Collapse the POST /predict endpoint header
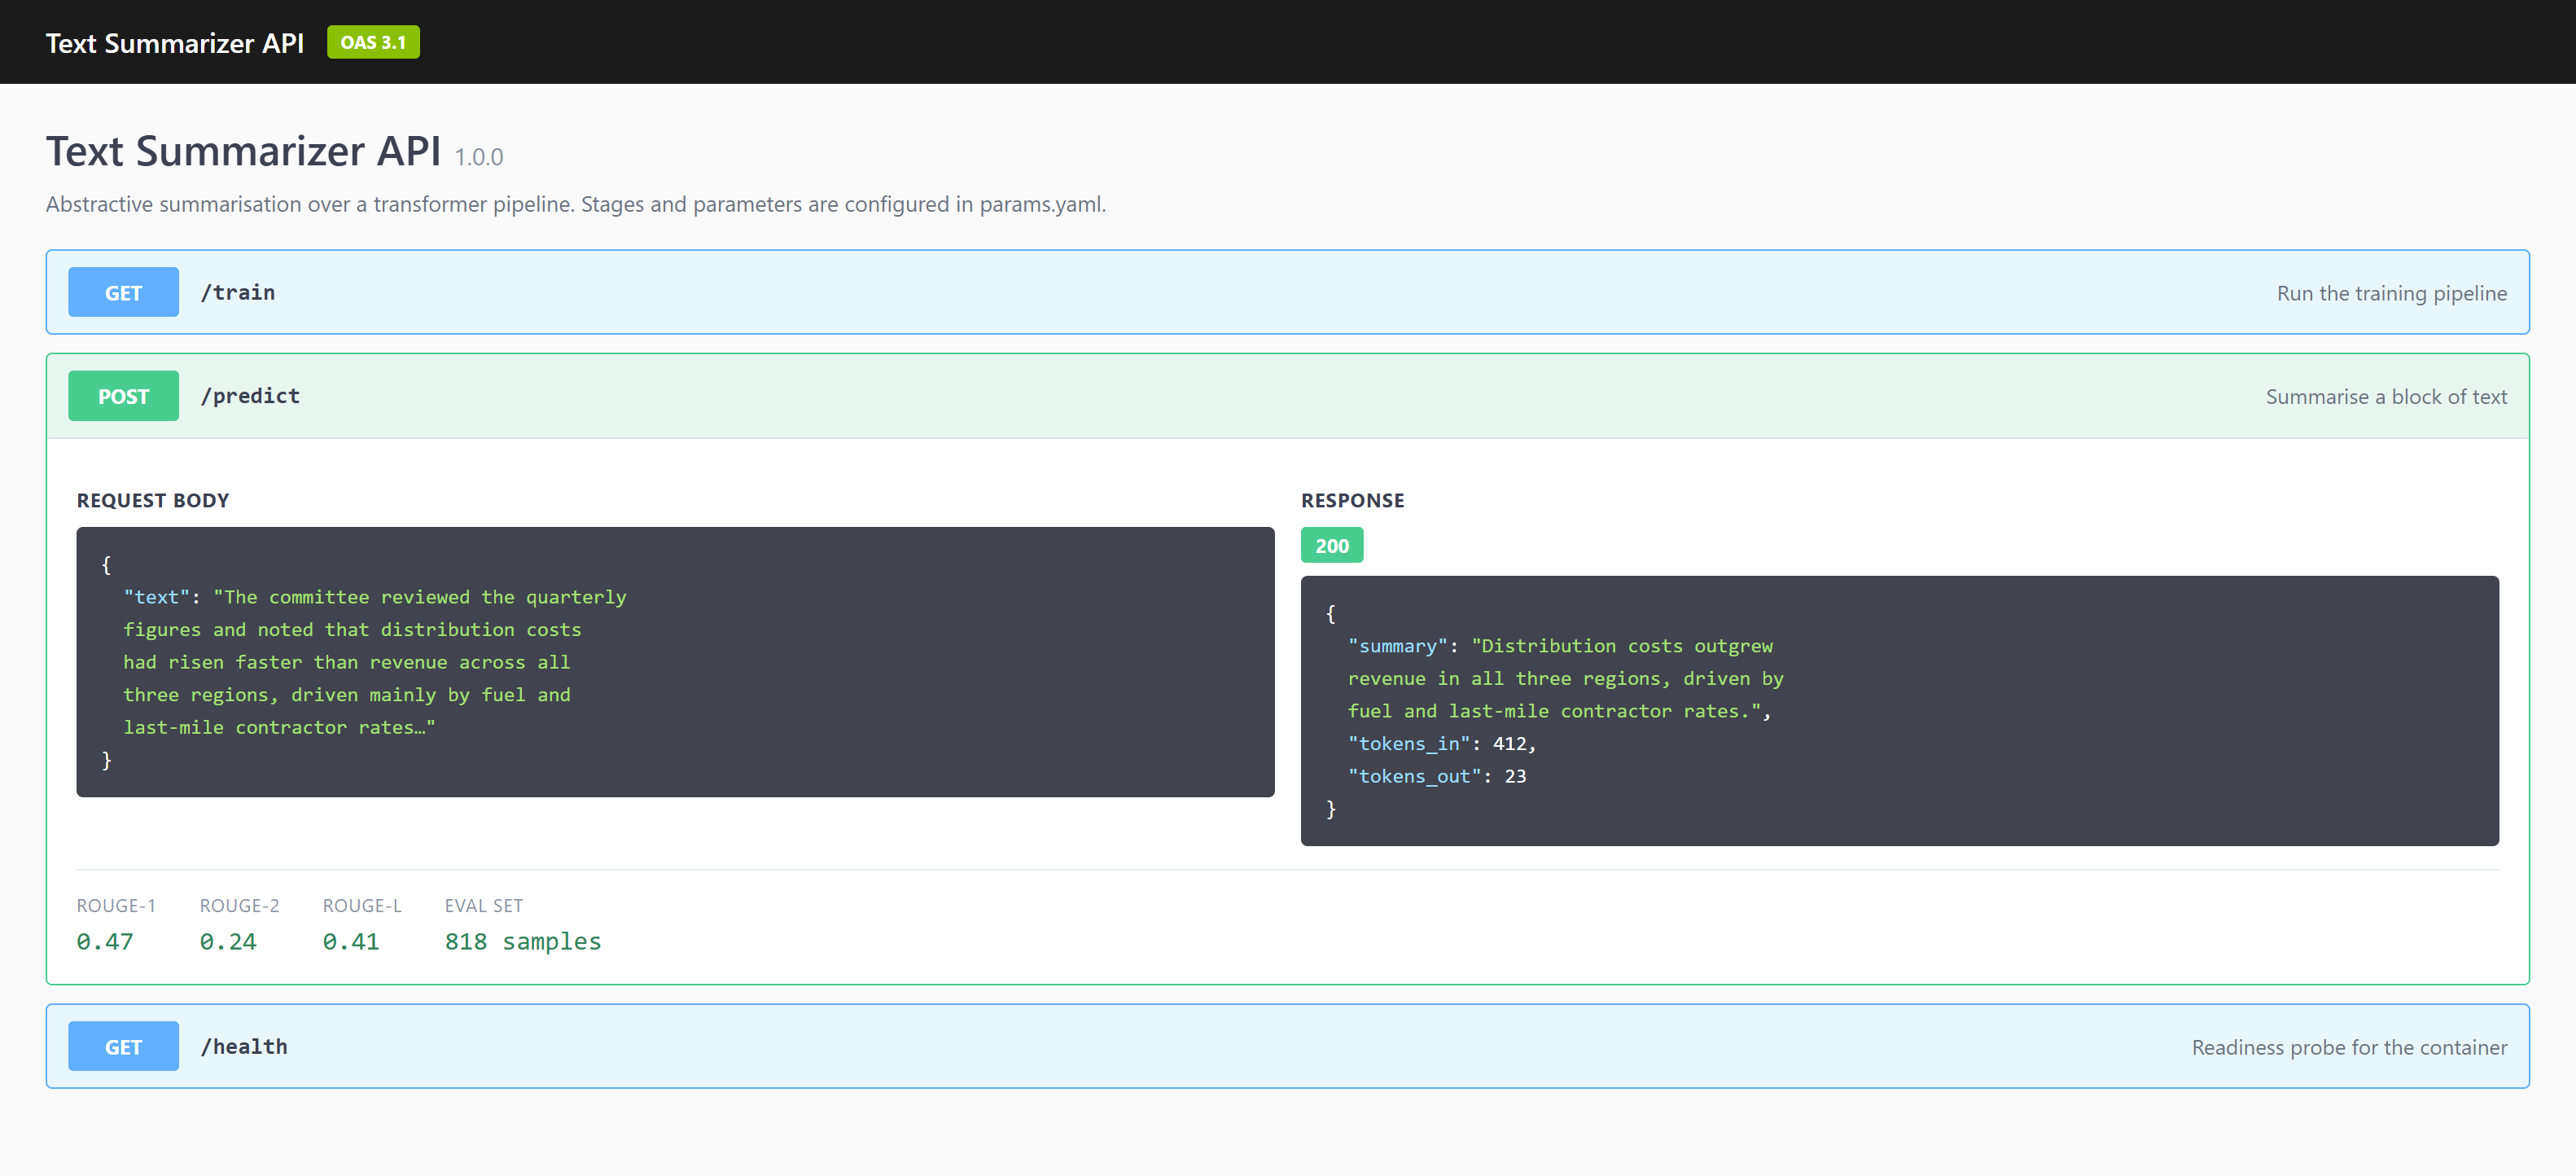Viewport: 2576px width, 1176px height. pyautogui.click(x=1287, y=396)
